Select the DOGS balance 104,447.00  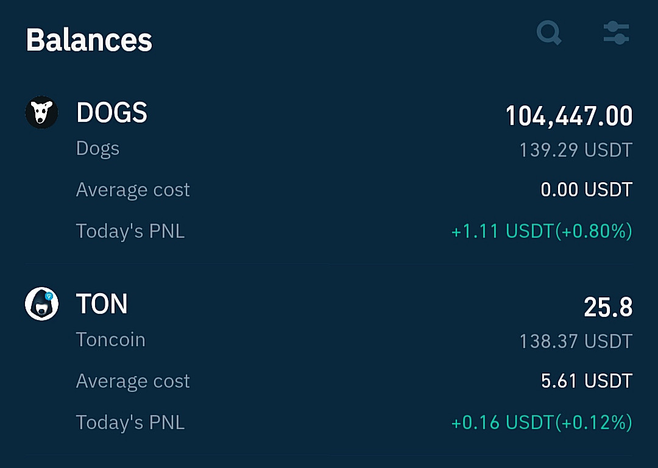[569, 116]
